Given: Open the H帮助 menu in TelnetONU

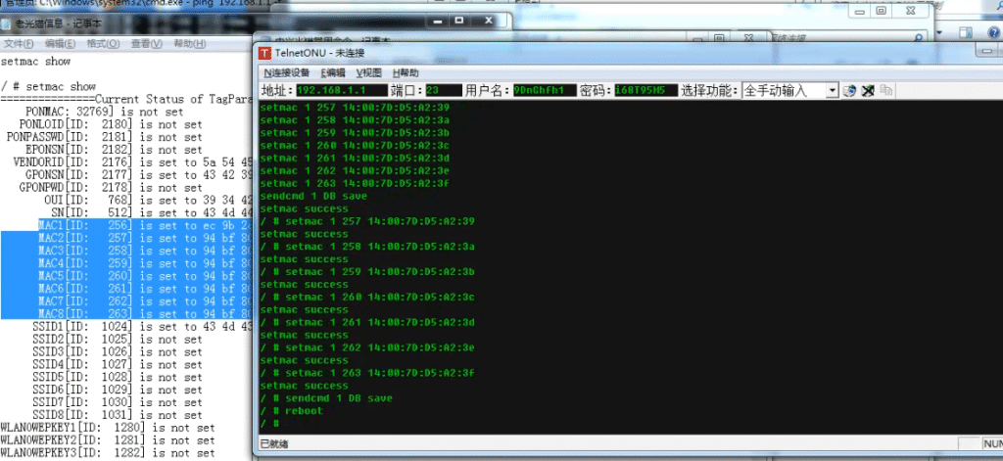Looking at the screenshot, I should (x=406, y=72).
